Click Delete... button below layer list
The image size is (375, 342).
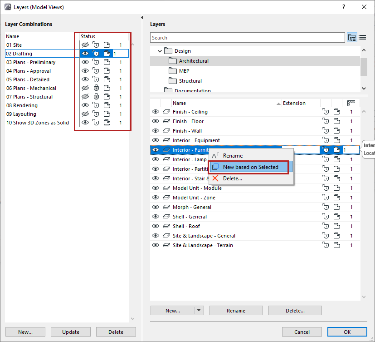[x=295, y=310]
